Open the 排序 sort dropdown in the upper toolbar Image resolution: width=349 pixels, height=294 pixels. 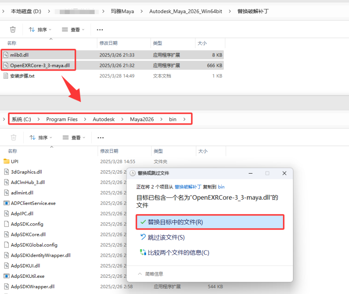pos(40,29)
